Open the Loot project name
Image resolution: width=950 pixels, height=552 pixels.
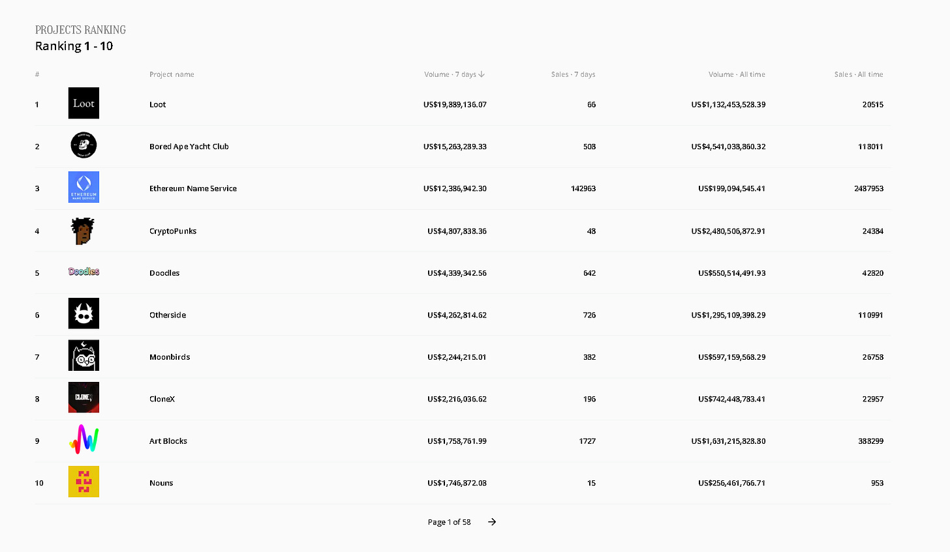(x=158, y=104)
